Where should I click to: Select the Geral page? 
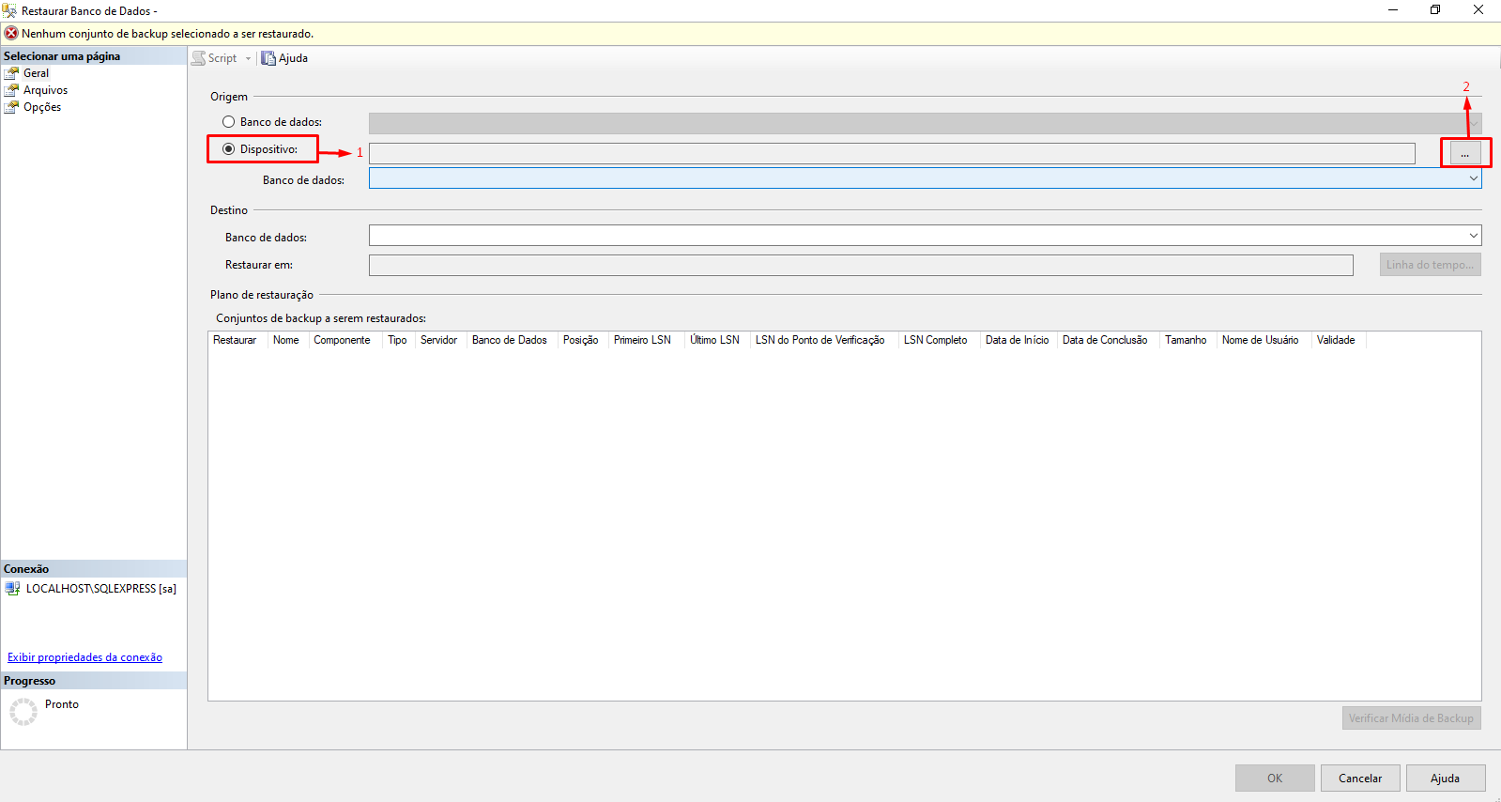tap(36, 73)
